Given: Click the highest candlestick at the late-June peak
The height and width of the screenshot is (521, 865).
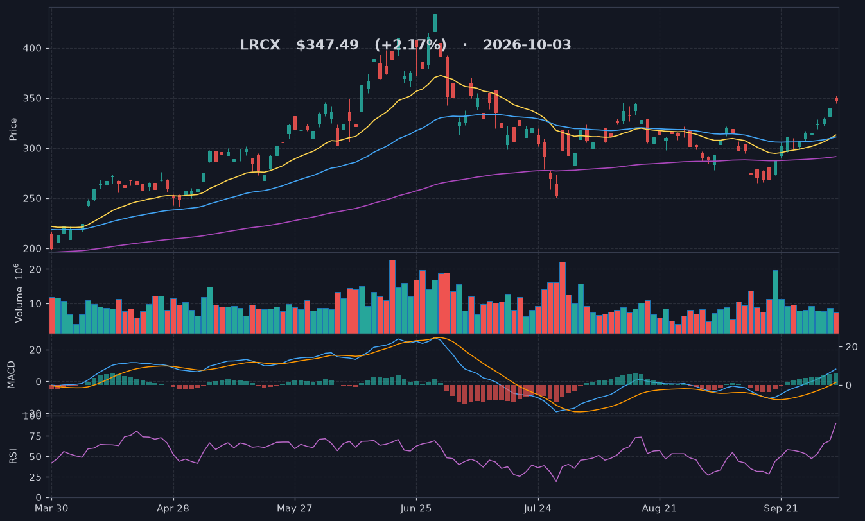Looking at the screenshot, I should pyautogui.click(x=435, y=23).
